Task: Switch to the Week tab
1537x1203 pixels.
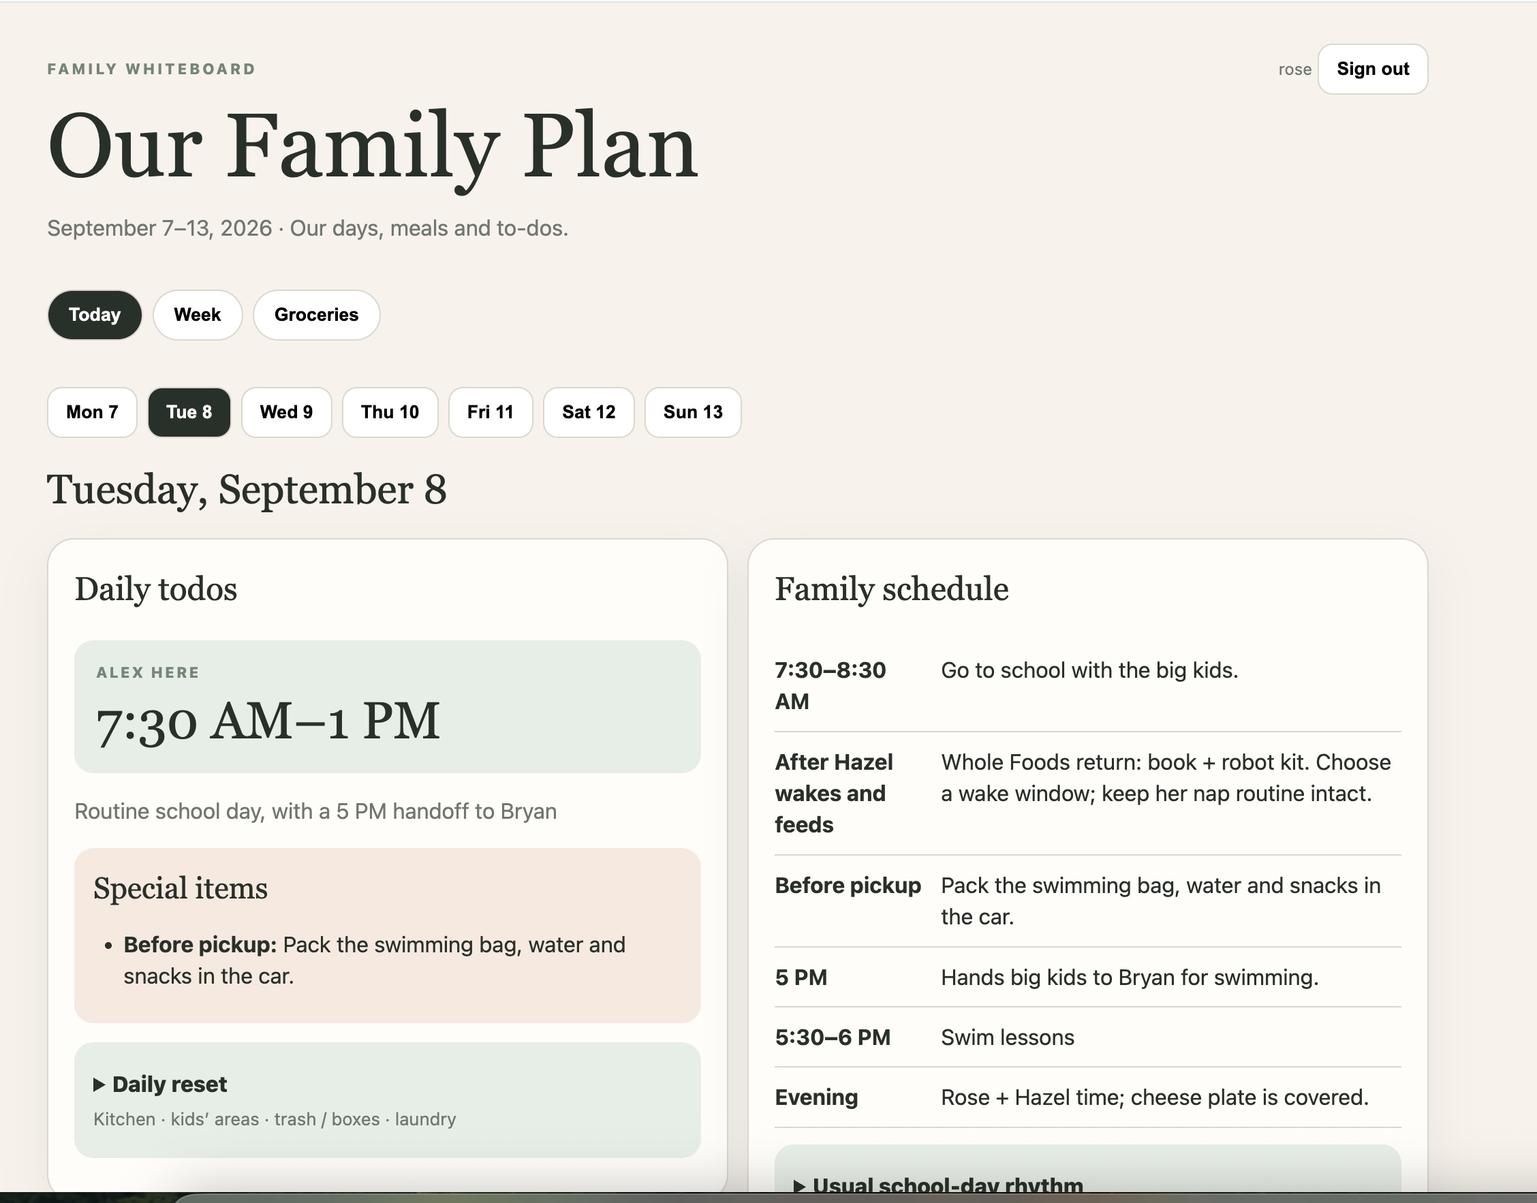Action: coord(197,315)
